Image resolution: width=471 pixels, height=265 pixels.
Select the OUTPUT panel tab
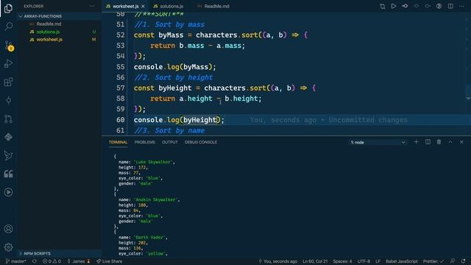[170, 142]
